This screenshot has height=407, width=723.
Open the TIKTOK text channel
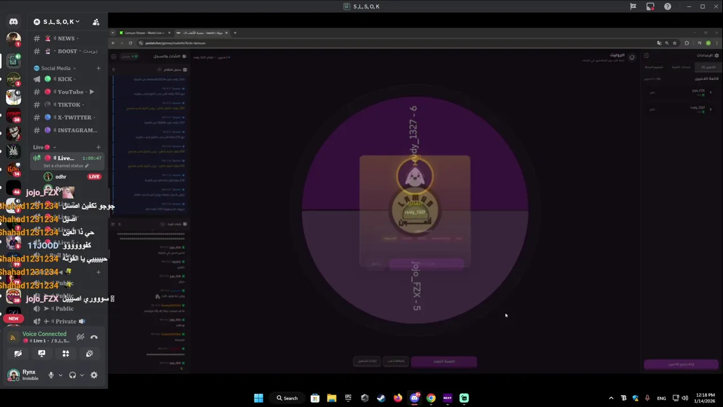(x=66, y=105)
